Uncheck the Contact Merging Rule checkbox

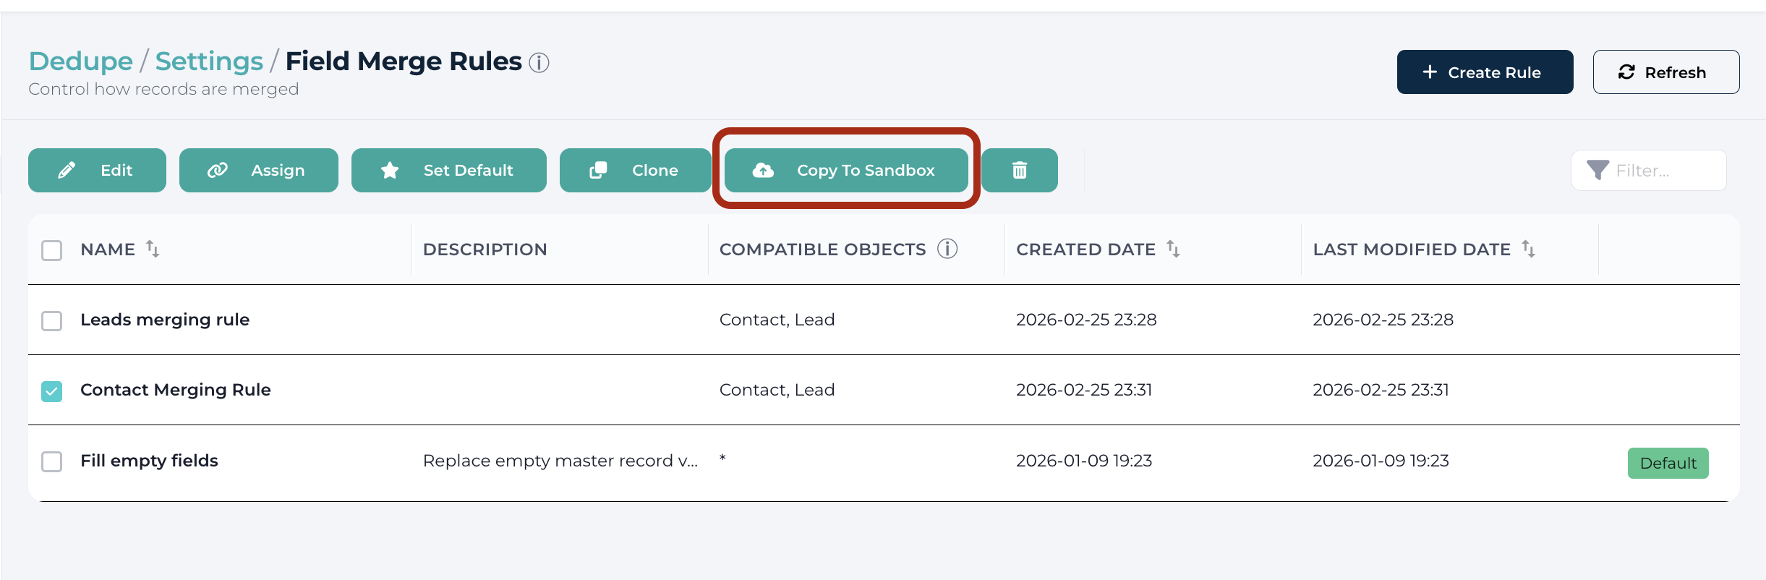[52, 391]
